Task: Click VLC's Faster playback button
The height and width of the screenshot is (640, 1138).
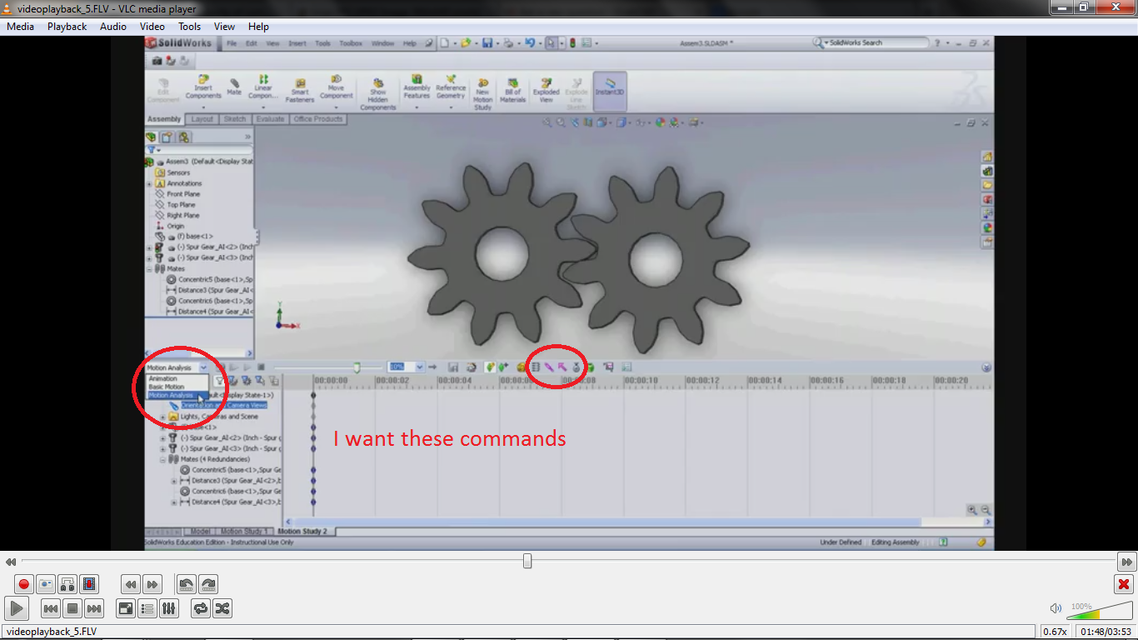Action: [152, 584]
